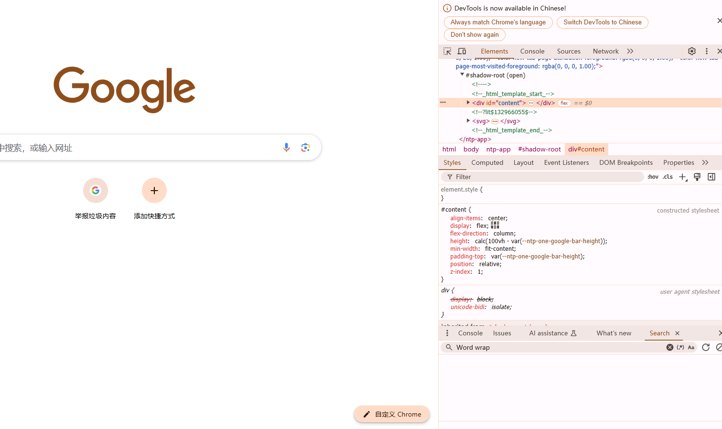
Task: Open the drawer three-dot menu
Action: (447, 333)
